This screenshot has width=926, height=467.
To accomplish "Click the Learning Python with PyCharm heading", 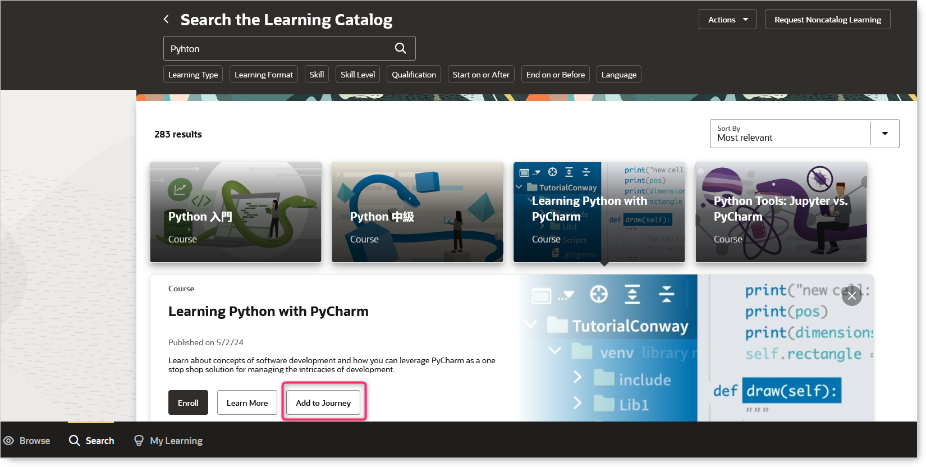I will (x=268, y=312).
